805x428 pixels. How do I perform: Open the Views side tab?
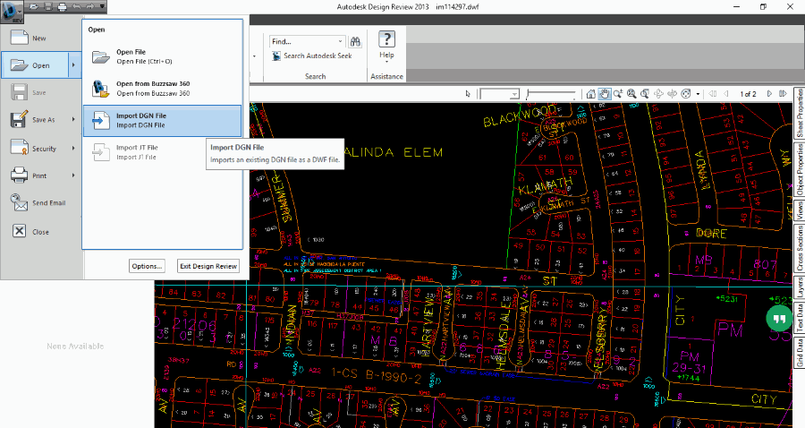(x=800, y=210)
